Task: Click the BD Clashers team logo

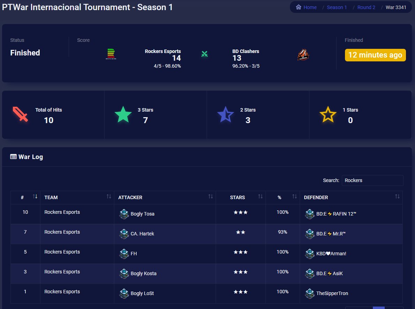Action: coord(303,55)
